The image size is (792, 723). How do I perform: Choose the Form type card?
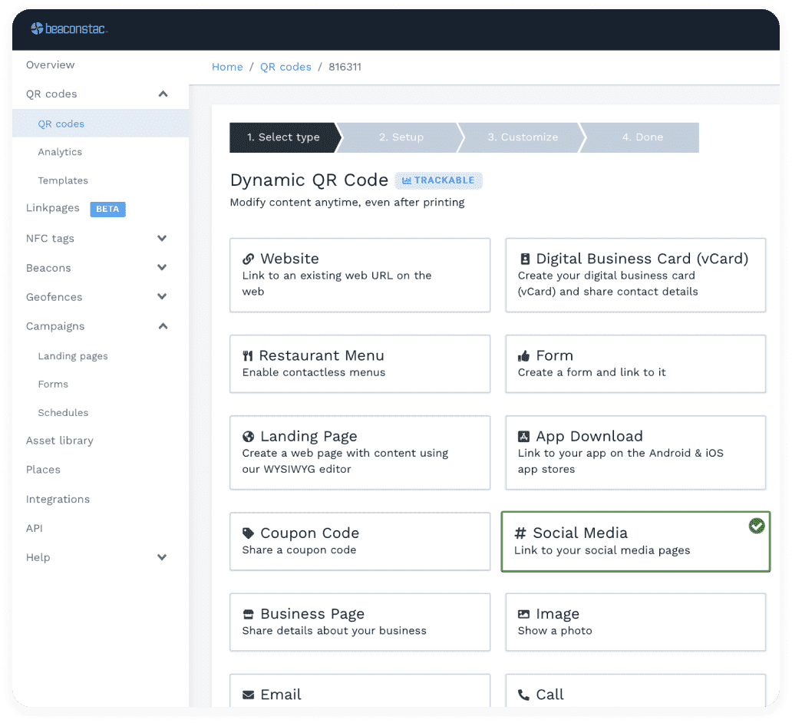tap(636, 364)
